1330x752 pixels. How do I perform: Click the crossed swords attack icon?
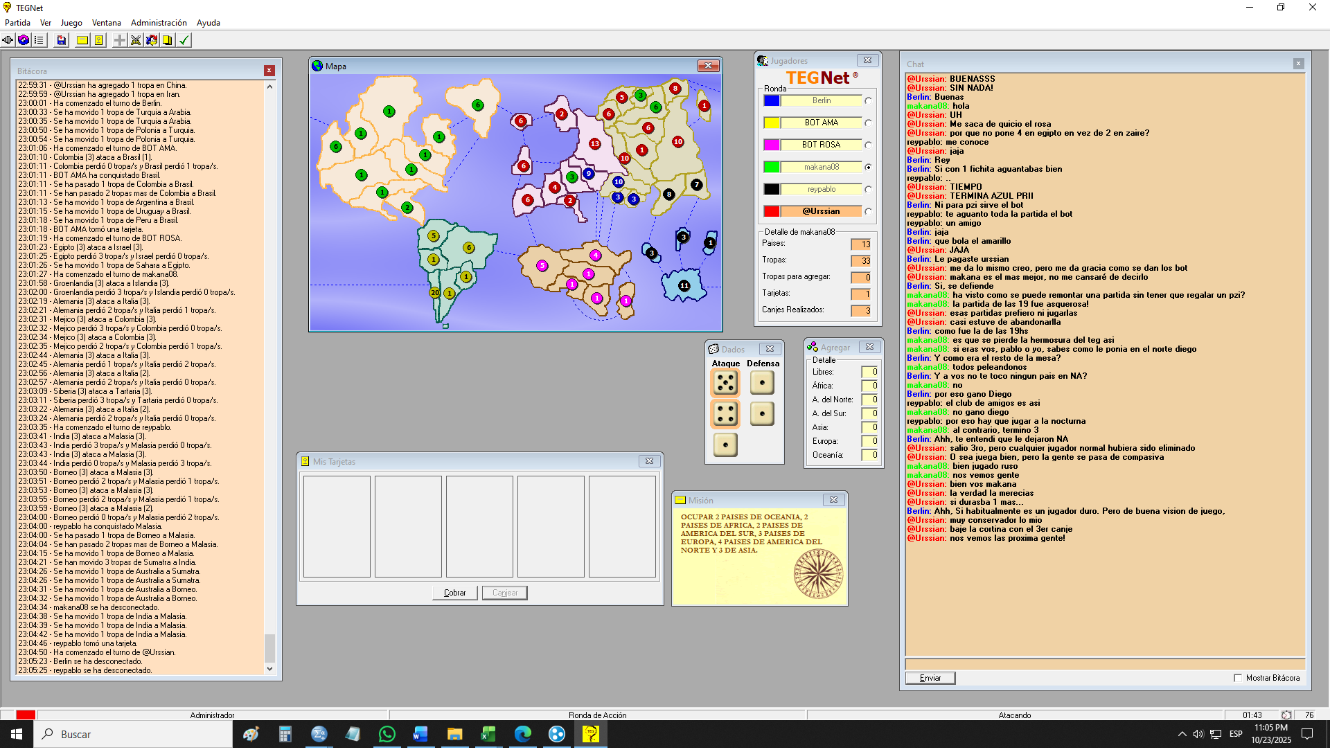pos(136,40)
